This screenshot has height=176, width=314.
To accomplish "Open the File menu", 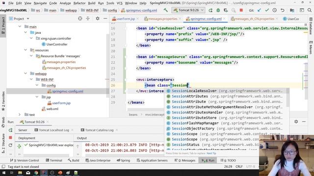I will (11, 3).
